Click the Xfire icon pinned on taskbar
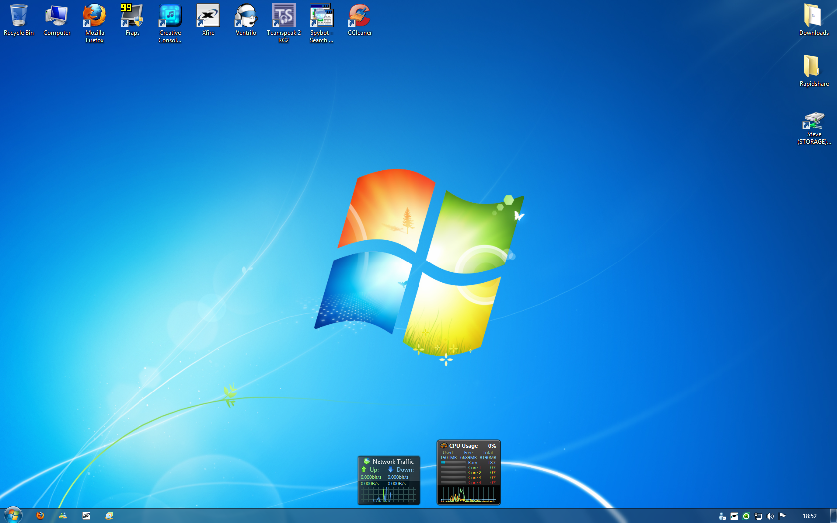This screenshot has width=837, height=523. (86, 516)
